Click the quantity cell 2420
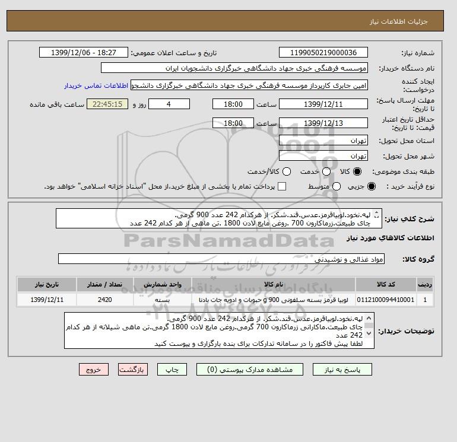 (x=105, y=300)
